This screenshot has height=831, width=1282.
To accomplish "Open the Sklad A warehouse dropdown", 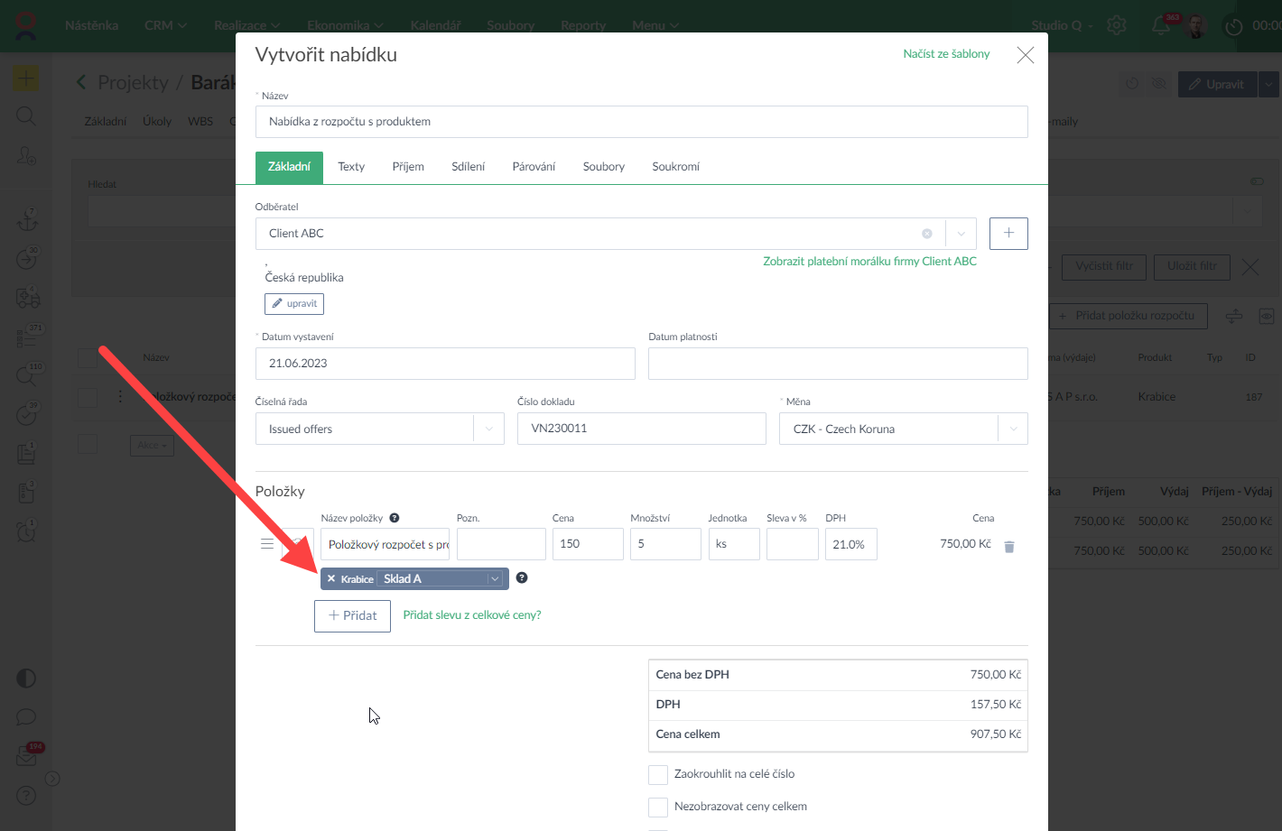I will pos(495,579).
